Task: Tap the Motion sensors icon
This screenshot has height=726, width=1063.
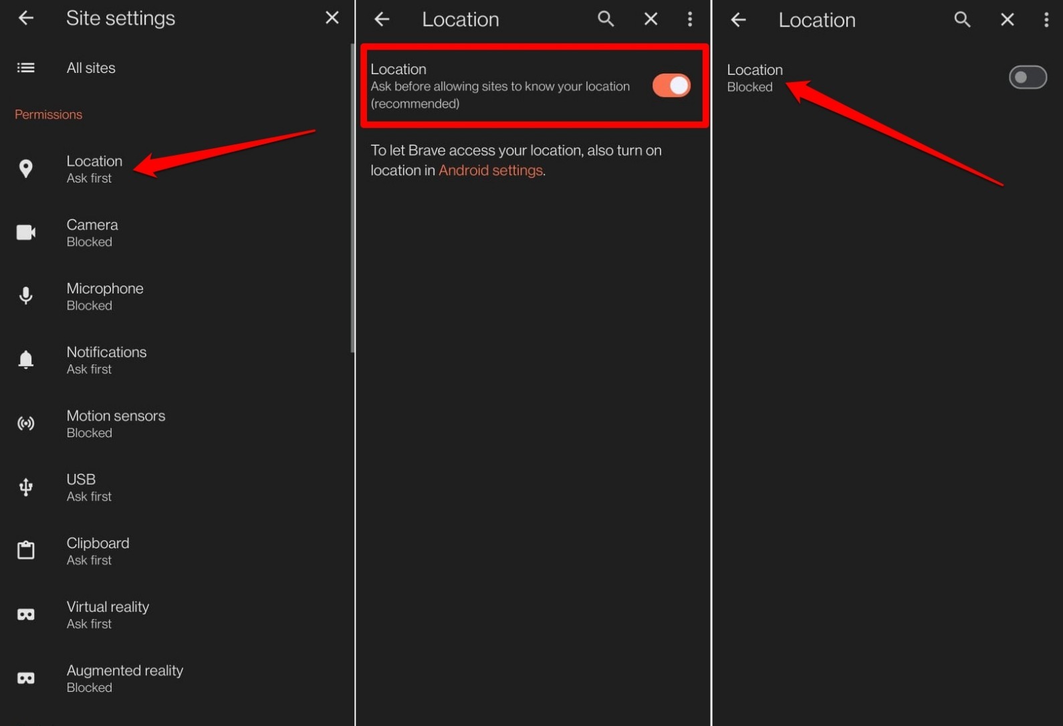Action: coord(26,423)
